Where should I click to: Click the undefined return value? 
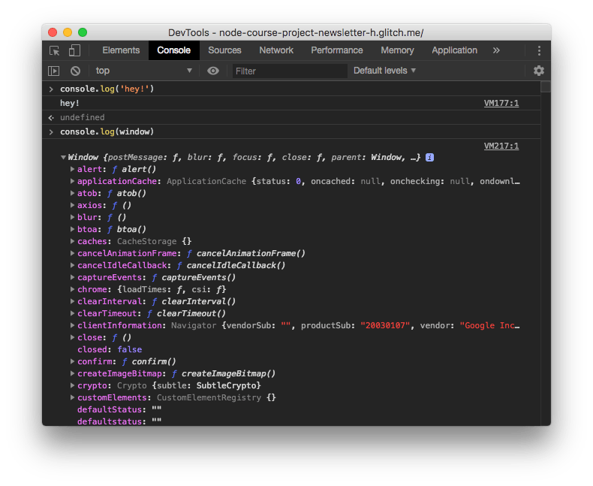click(x=82, y=118)
